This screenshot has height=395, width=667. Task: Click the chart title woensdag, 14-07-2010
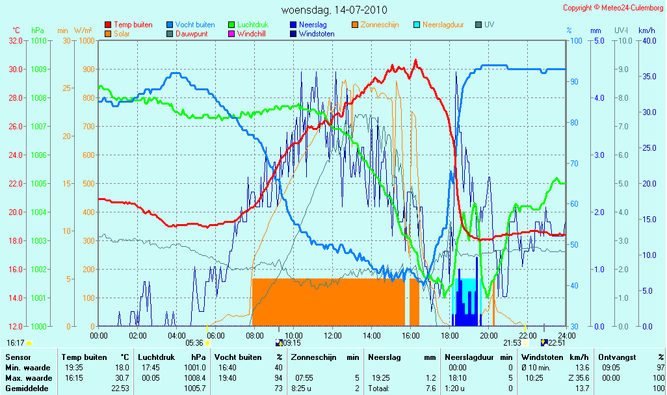coord(334,10)
